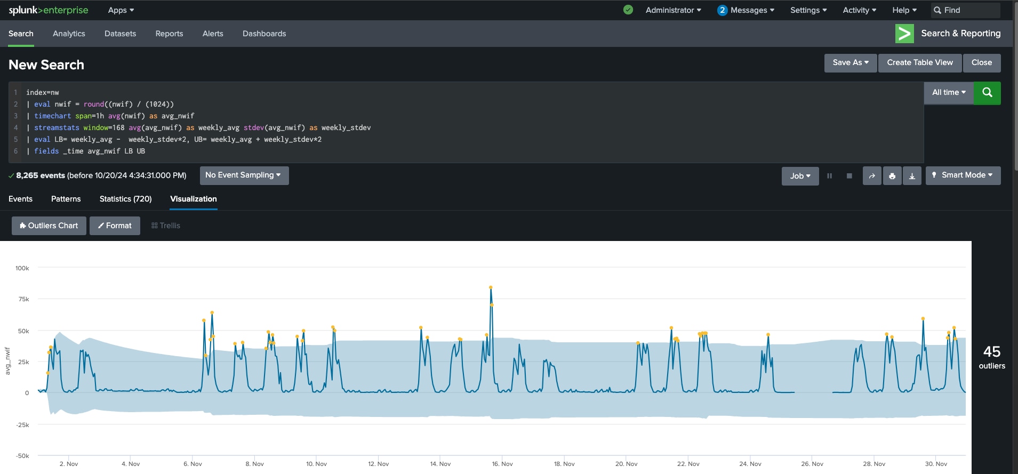Click the Search & Reporting app icon

point(904,34)
